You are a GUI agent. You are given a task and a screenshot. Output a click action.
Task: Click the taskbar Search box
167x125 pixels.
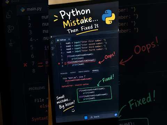pos(95,117)
